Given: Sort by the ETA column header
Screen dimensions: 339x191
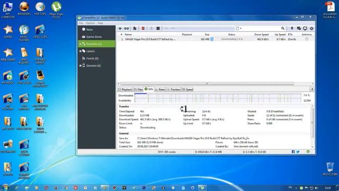Looking at the screenshot, I should point(290,34).
